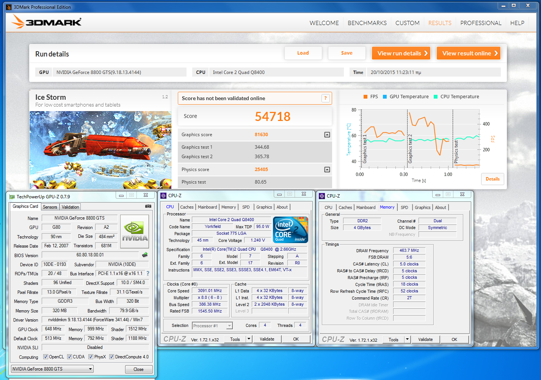The image size is (541, 380).
Task: Switch to About tab in CPU-Z Memory window
Action: click(441, 207)
